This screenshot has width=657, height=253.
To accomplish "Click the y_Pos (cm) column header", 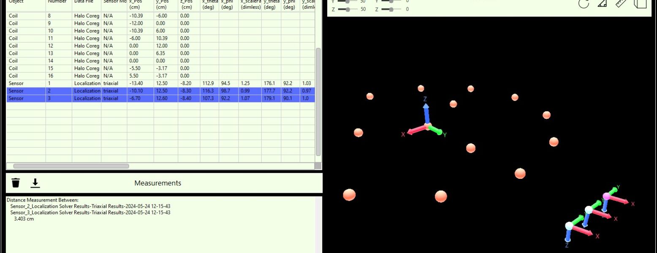I will click(x=166, y=5).
